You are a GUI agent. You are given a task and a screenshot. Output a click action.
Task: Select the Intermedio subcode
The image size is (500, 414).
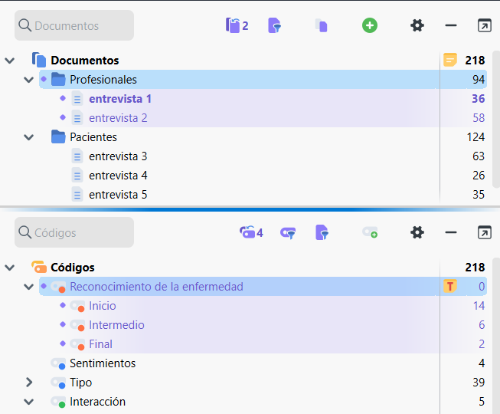tap(116, 325)
